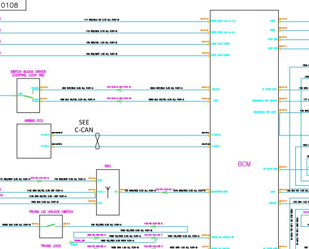The image size is (309, 249).
Task: Click wire label 156 YEL/RED 0.35
Action: point(106,224)
